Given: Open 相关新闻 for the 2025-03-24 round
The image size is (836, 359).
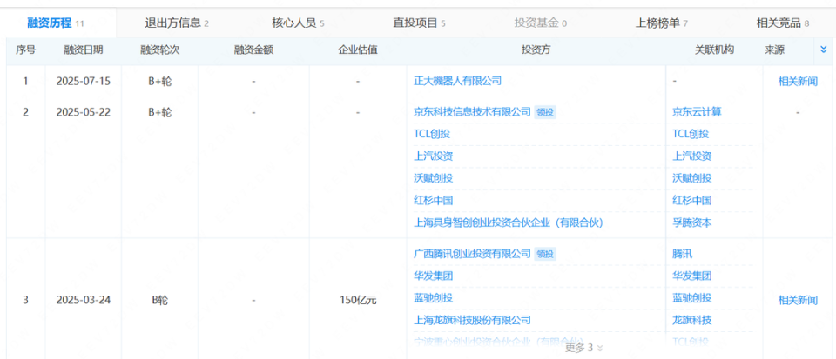Looking at the screenshot, I should coord(798,300).
